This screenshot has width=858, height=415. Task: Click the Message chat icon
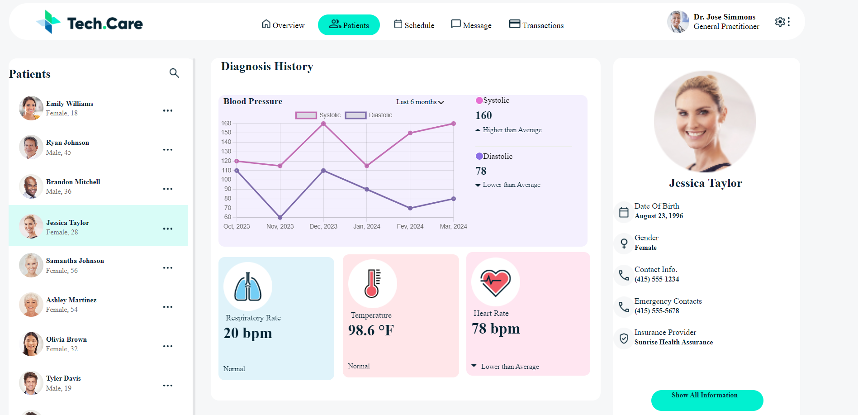click(x=455, y=24)
